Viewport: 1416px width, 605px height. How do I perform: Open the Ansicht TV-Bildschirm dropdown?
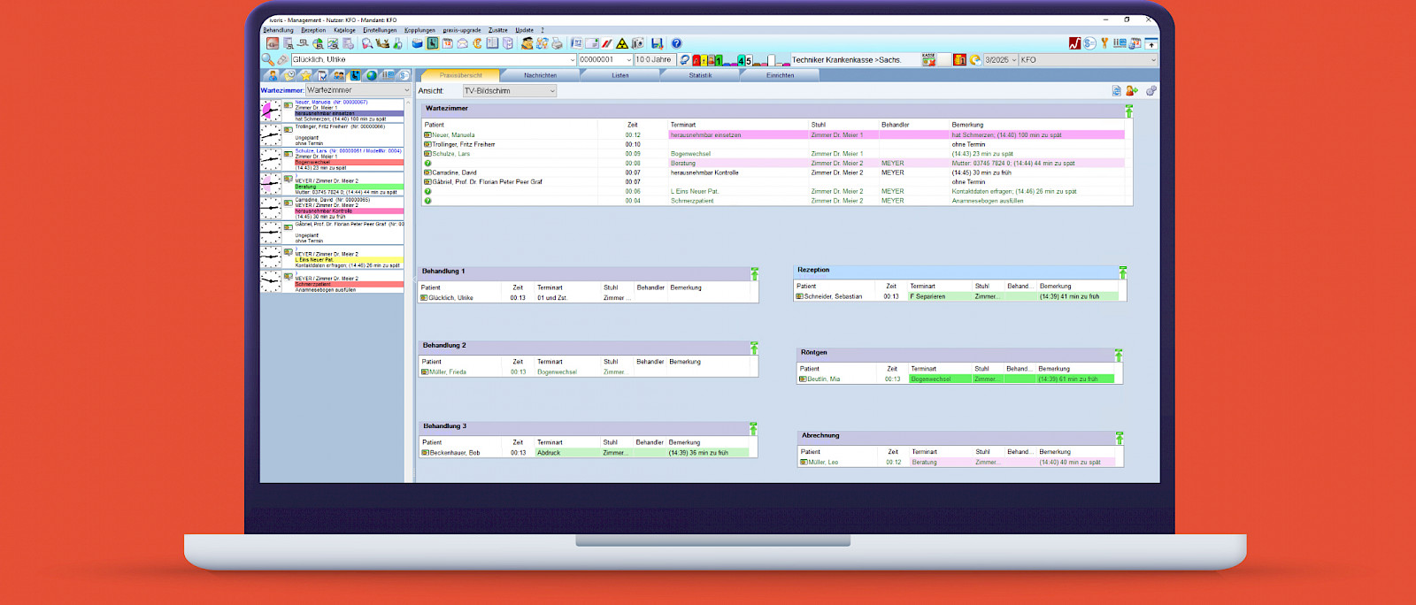(x=510, y=91)
